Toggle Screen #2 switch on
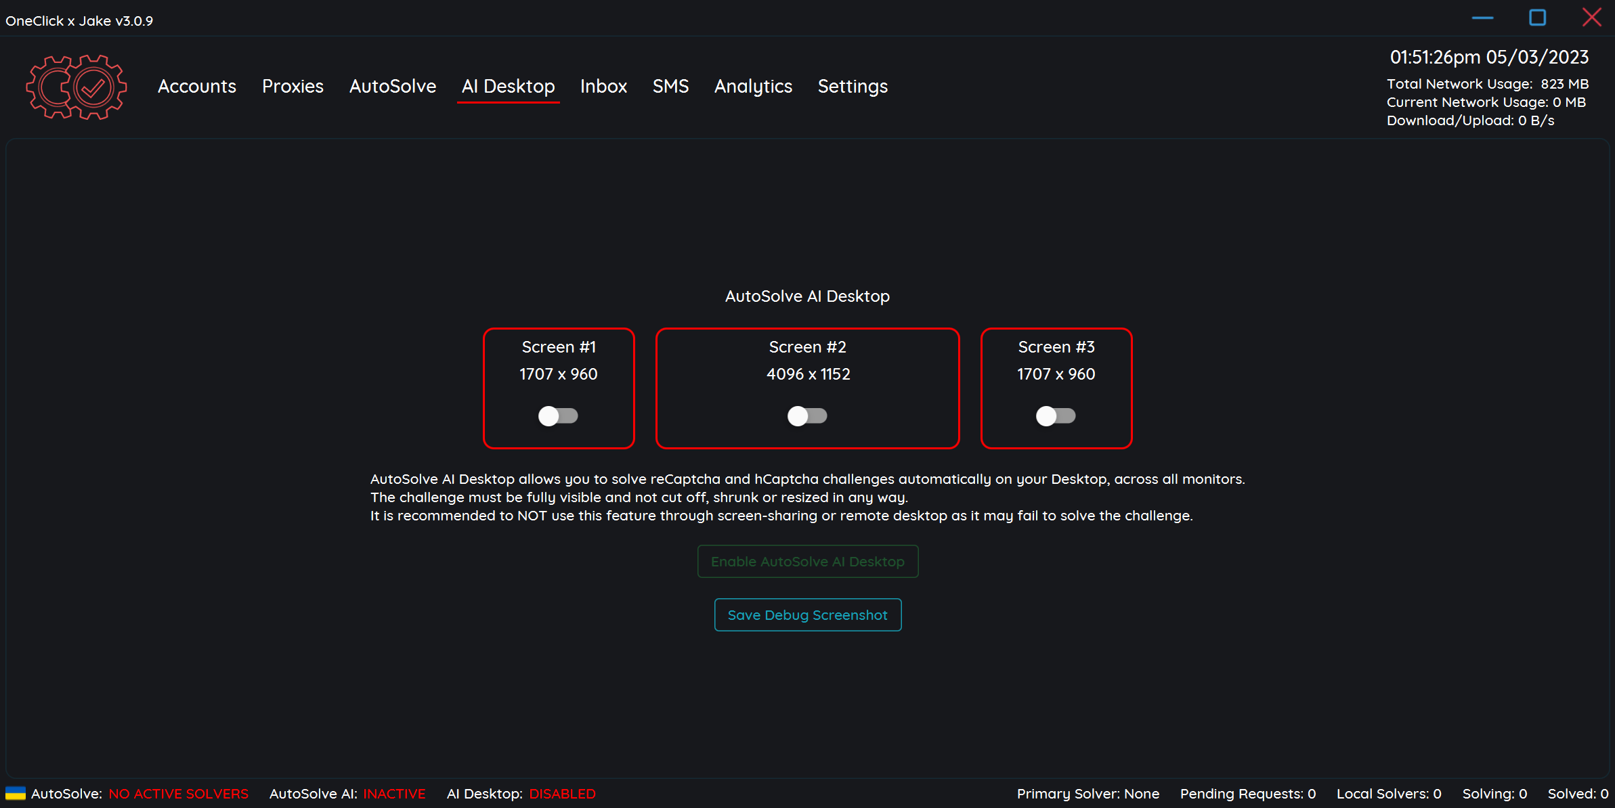This screenshot has height=808, width=1615. pos(807,416)
